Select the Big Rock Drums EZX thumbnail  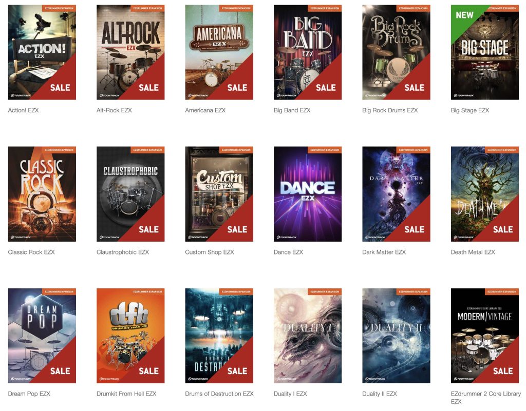(x=396, y=52)
